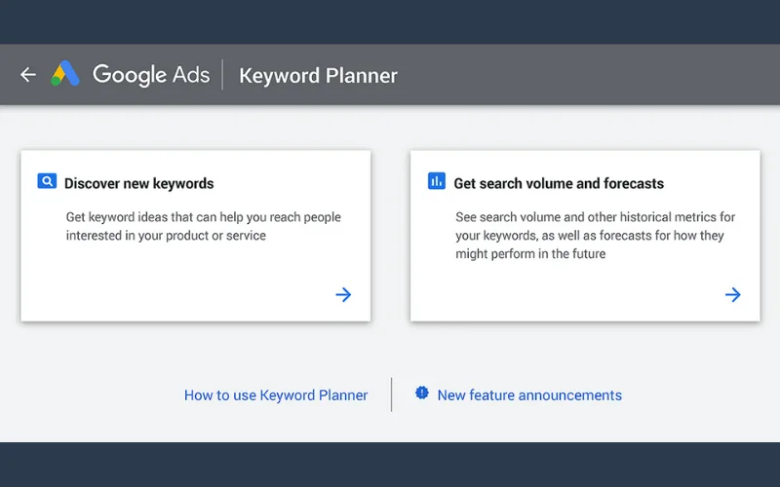Click the Get keyword ideas description text
The height and width of the screenshot is (487, 780).
204,226
